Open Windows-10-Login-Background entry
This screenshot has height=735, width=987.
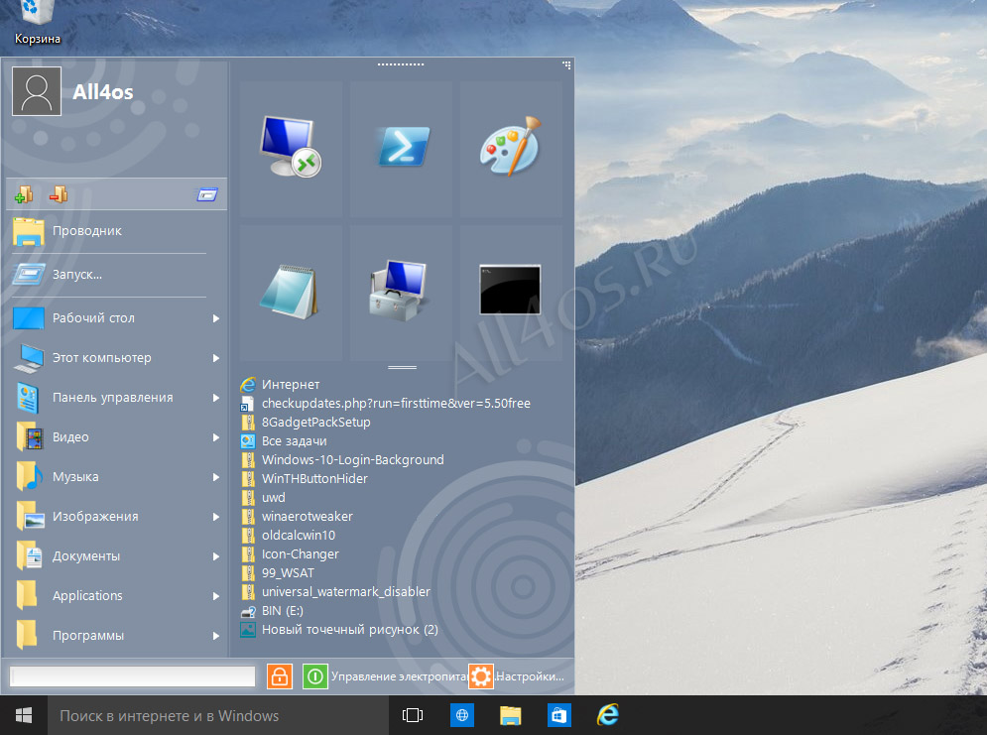pos(342,460)
